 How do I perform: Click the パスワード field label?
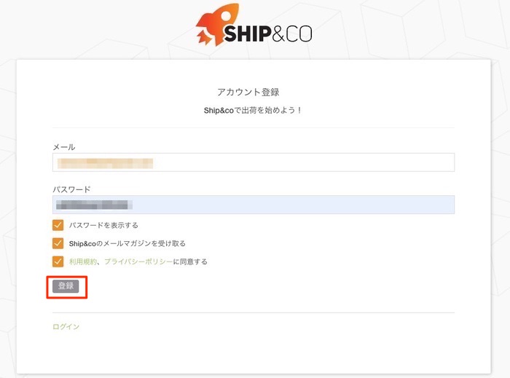coord(71,189)
